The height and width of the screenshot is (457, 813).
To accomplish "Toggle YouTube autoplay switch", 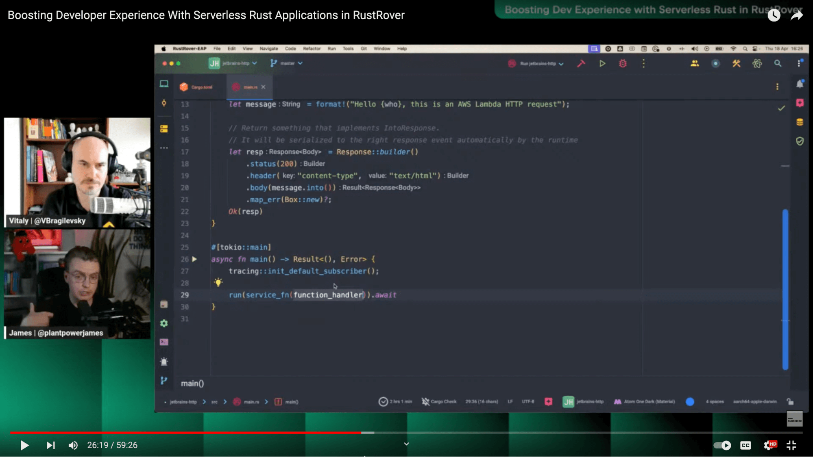I will coord(722,445).
